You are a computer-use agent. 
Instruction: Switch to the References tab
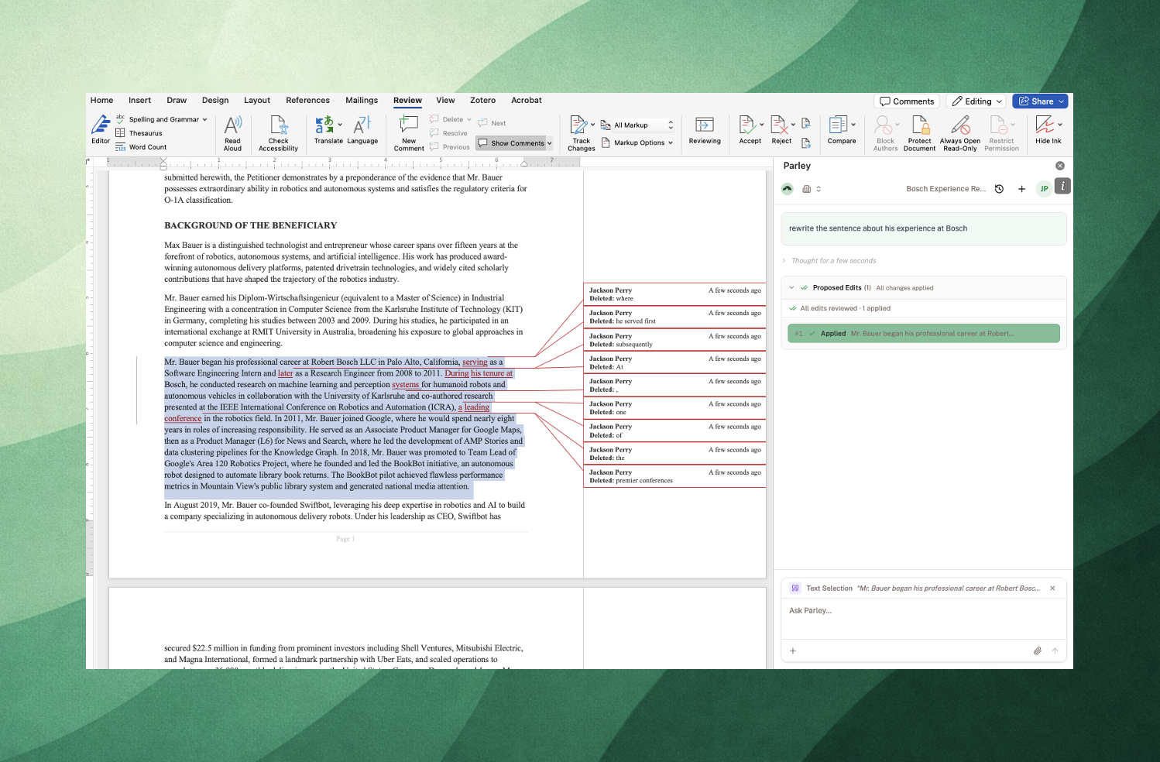[x=307, y=101]
